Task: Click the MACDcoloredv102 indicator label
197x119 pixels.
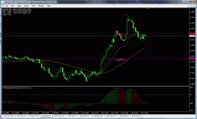Action: point(17,88)
